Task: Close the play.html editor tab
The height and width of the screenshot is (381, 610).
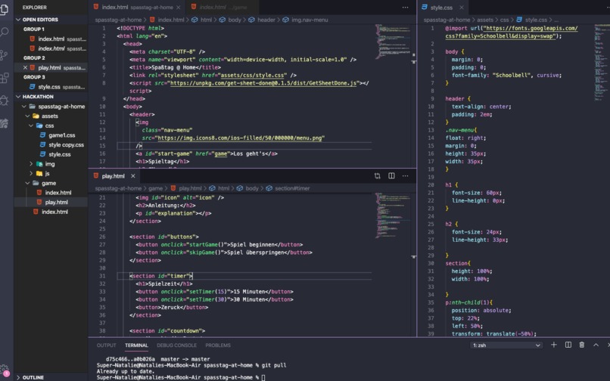Action: (133, 176)
